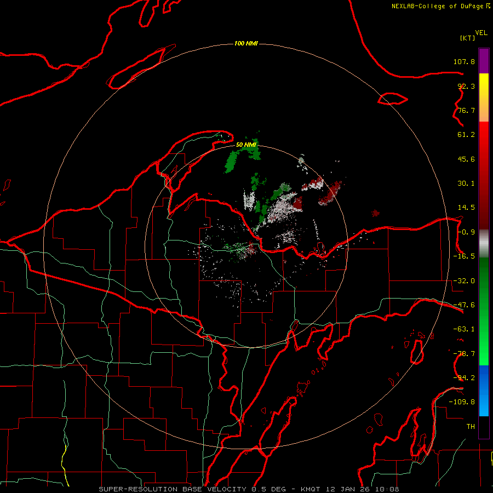Select the 45.6 velocity scale value
This screenshot has height=493, width=493.
point(466,159)
